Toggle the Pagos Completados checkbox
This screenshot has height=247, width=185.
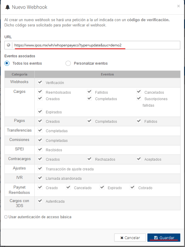[x=89, y=121]
